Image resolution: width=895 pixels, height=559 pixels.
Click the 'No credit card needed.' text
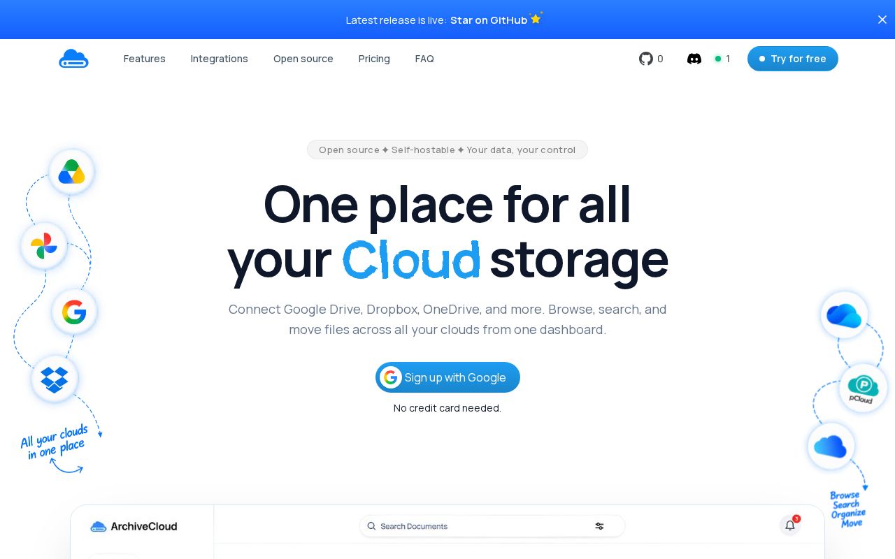click(447, 408)
